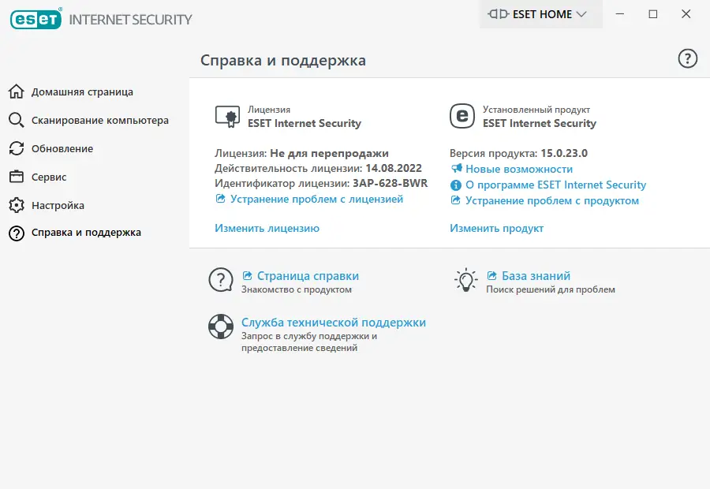The width and height of the screenshot is (710, 489).
Task: Click the ESET logo in header
Action: coord(35,19)
